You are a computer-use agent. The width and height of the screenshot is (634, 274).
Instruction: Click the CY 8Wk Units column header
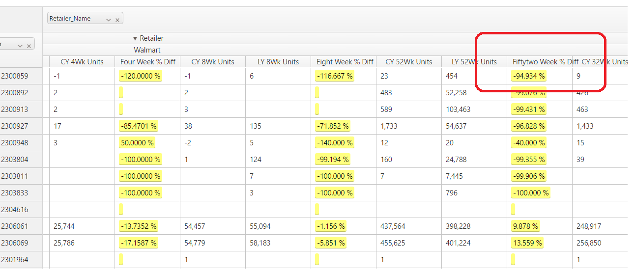pos(213,62)
